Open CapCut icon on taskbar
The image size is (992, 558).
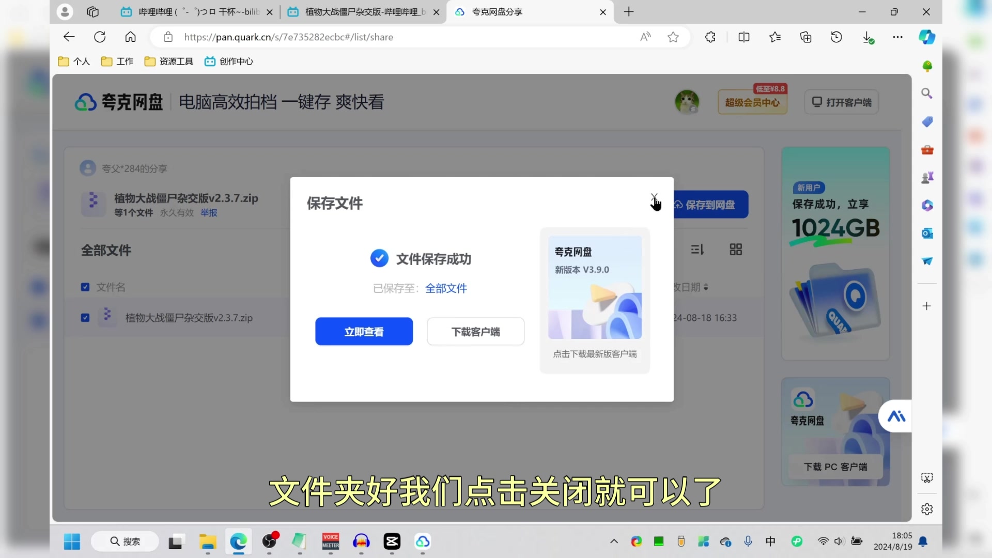(x=392, y=541)
